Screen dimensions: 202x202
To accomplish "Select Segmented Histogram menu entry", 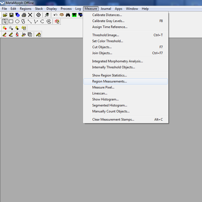I will tap(126, 105).
